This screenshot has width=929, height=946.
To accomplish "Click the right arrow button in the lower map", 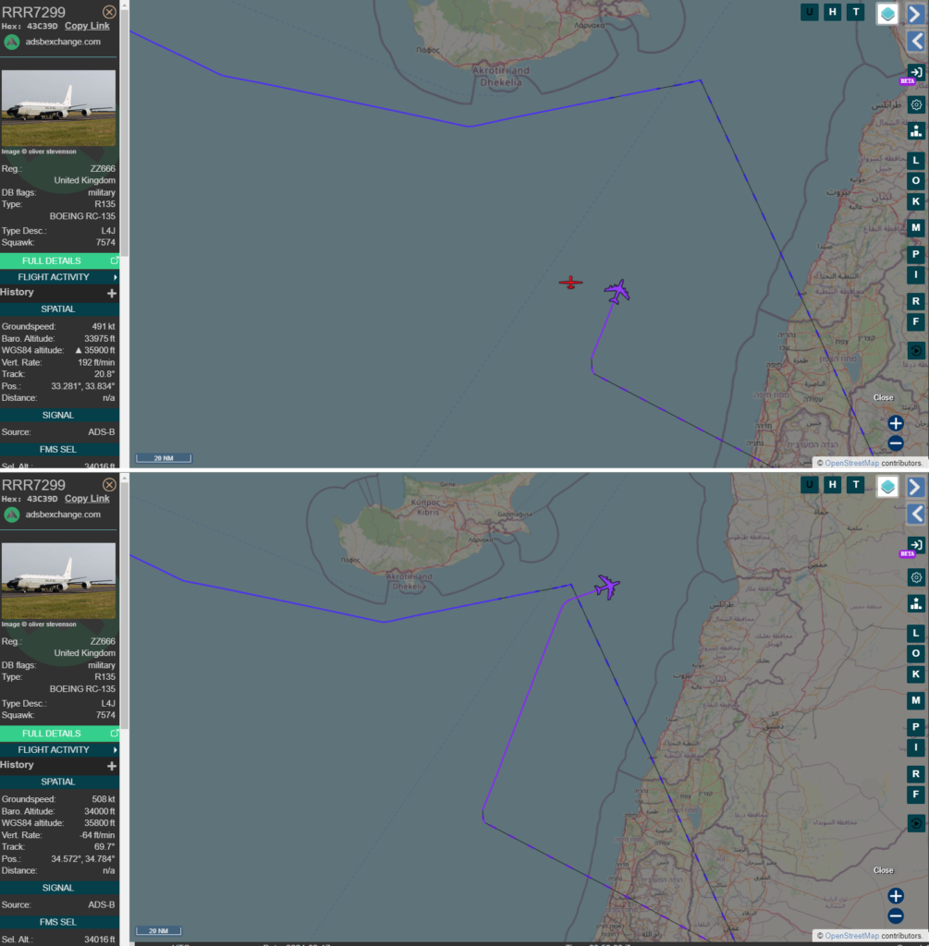I will tap(916, 486).
